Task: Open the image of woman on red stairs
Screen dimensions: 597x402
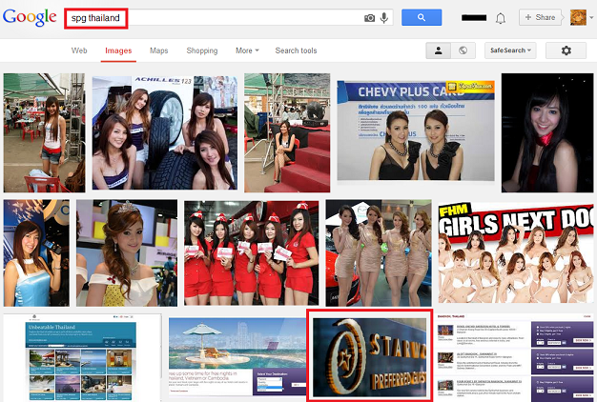Action: pos(287,132)
